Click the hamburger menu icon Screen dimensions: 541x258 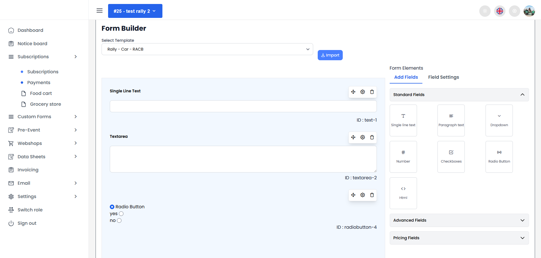pos(100,11)
